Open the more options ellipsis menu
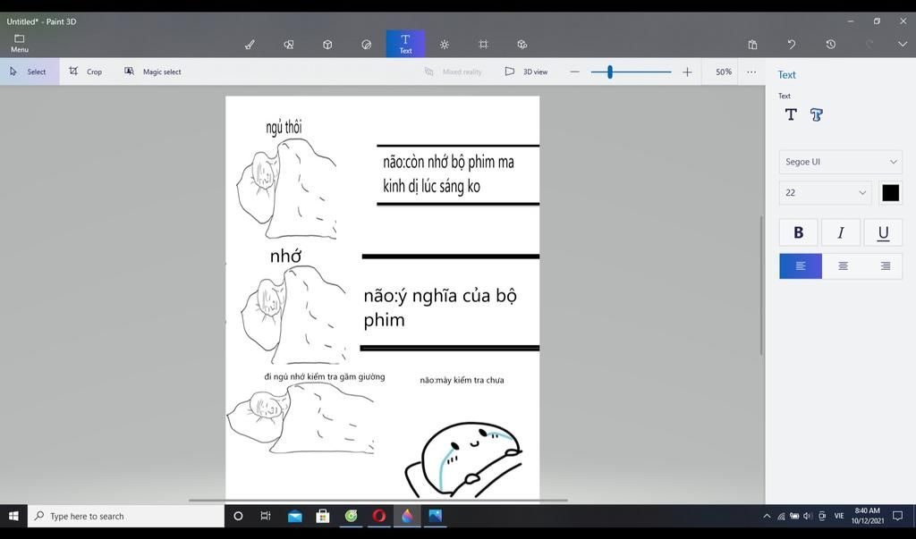This screenshot has width=916, height=539. click(x=751, y=72)
